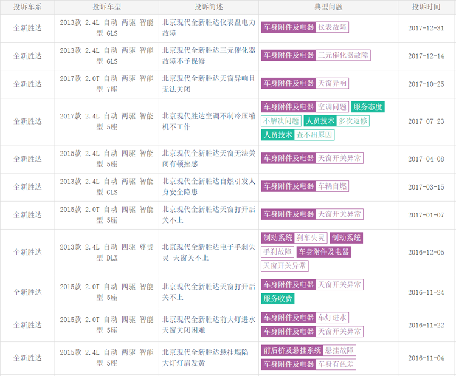The height and width of the screenshot is (376, 456).
Task: Open complaint 北京现代全新胜达电子手刹失灵 天窗关不上
Action: click(x=209, y=252)
